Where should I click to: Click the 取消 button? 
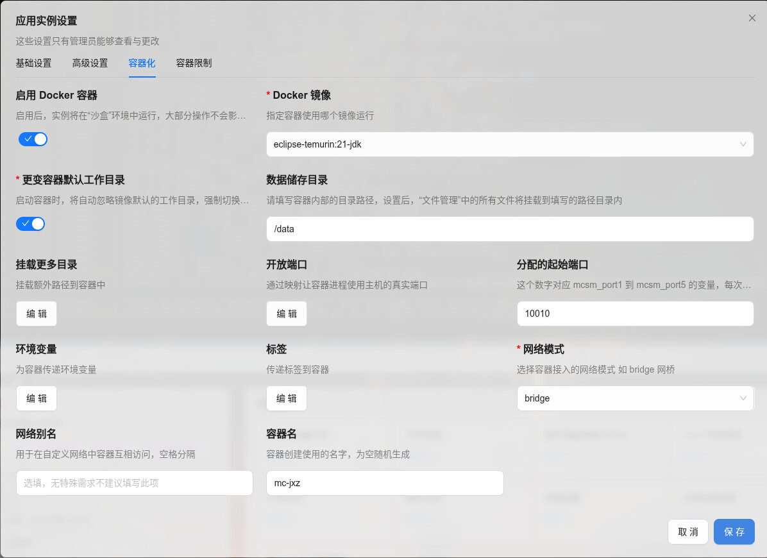pos(687,532)
